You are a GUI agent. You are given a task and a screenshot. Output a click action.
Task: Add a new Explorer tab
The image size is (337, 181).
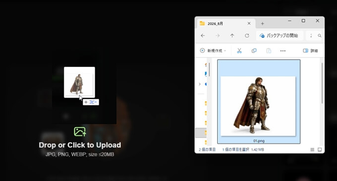(x=263, y=24)
